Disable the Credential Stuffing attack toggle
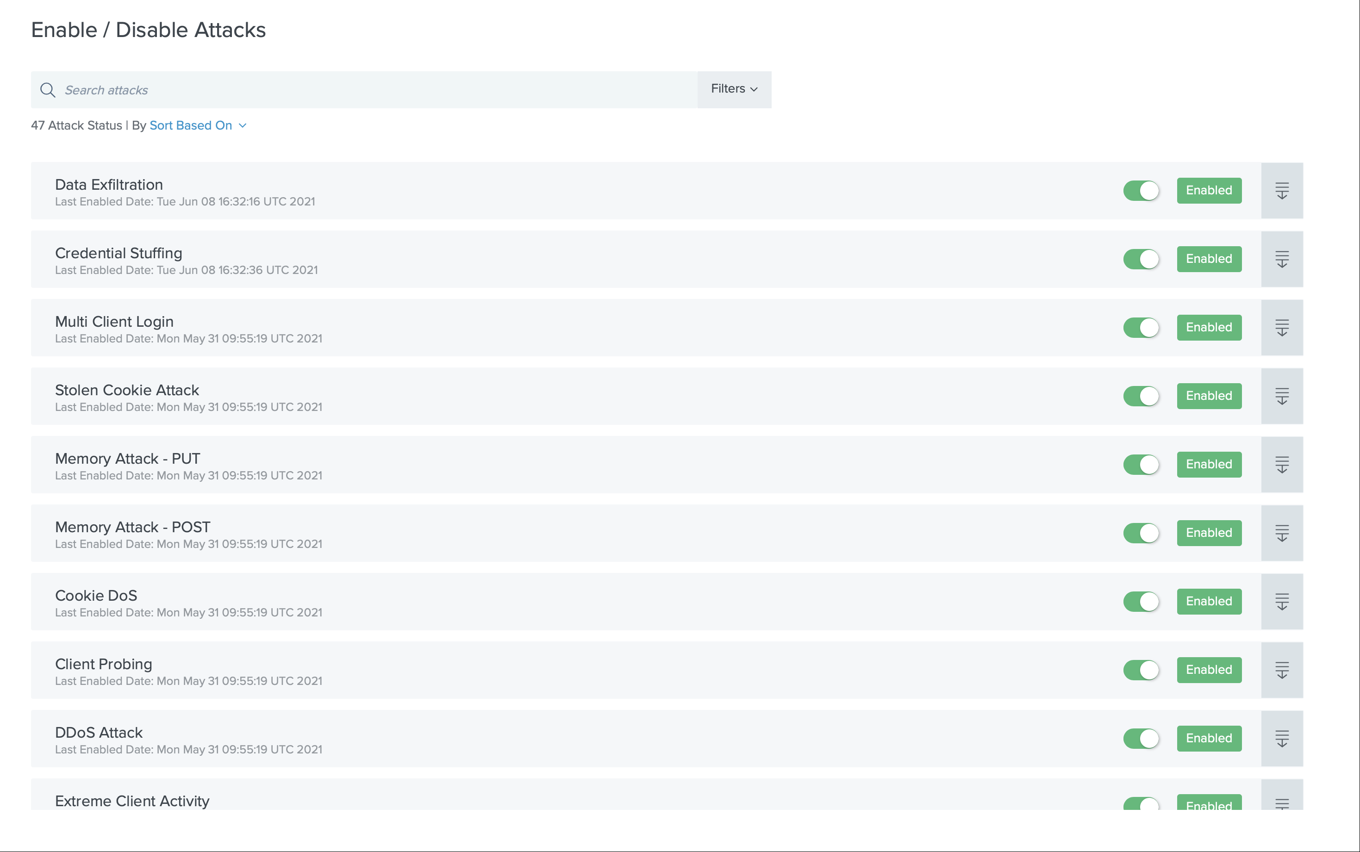The image size is (1360, 852). 1141,259
